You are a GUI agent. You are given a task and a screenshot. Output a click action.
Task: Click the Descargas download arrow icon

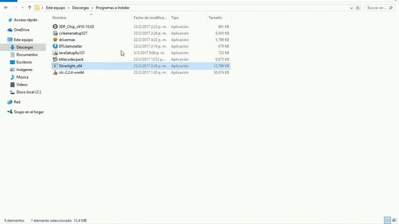point(12,47)
